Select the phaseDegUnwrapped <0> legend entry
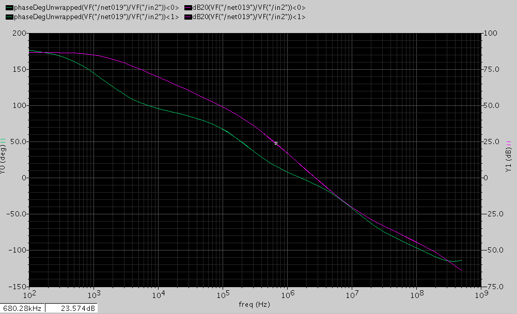This screenshot has height=314, width=517. 92,7
